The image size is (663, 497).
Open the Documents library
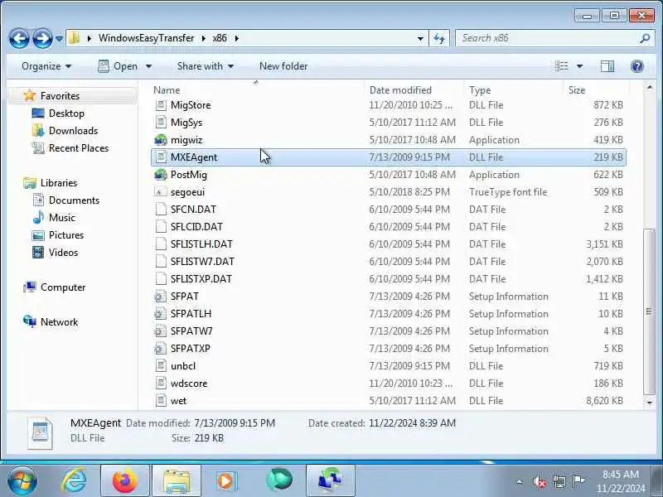coord(74,200)
